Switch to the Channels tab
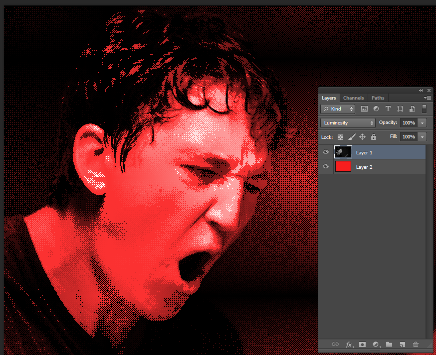The width and height of the screenshot is (436, 355). tap(353, 98)
